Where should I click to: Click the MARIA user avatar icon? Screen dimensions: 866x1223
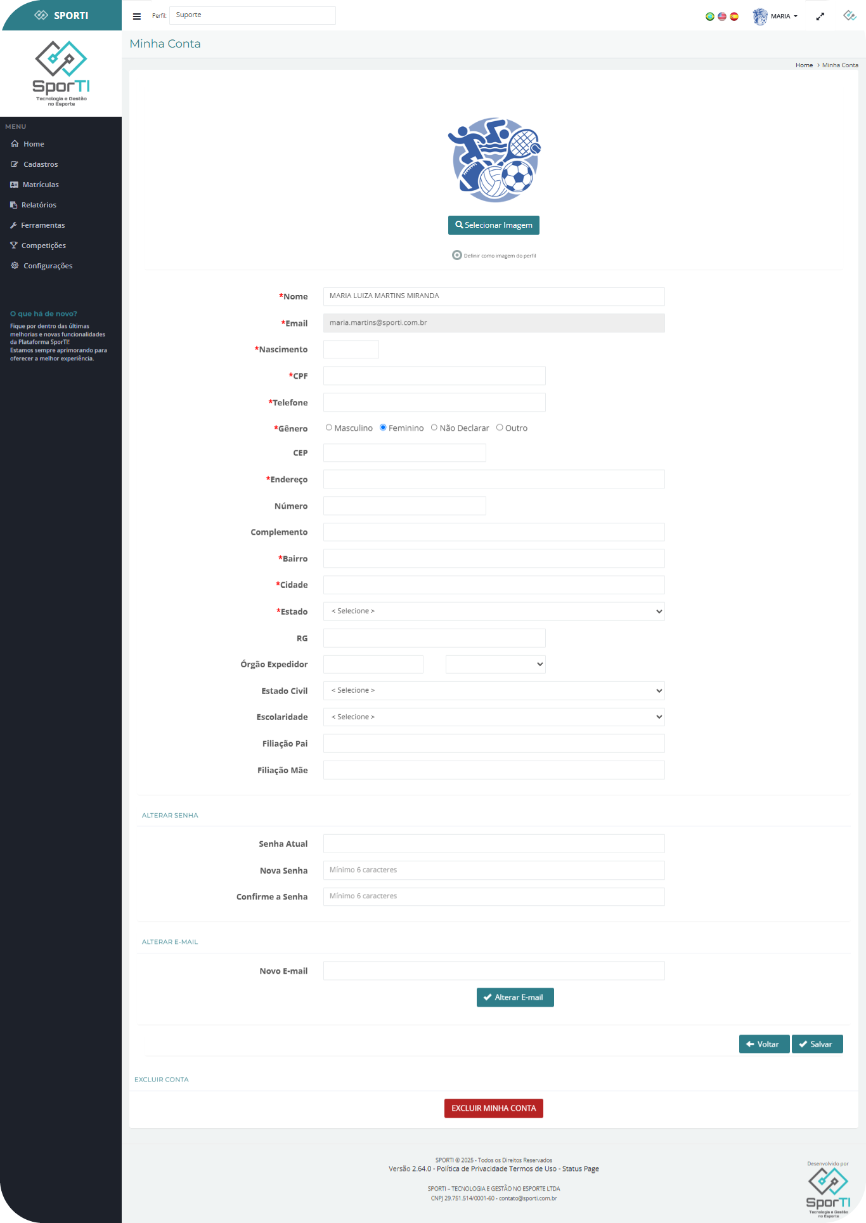759,16
